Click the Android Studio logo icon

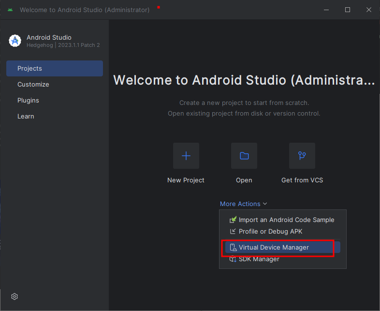coord(15,41)
